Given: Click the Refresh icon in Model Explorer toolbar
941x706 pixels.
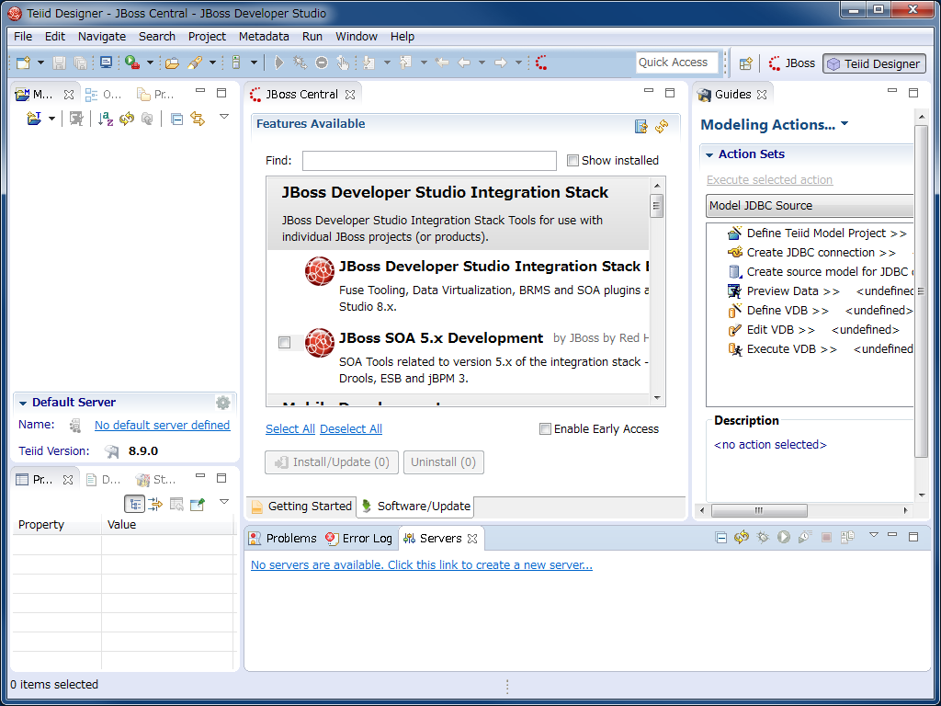Looking at the screenshot, I should (x=127, y=119).
